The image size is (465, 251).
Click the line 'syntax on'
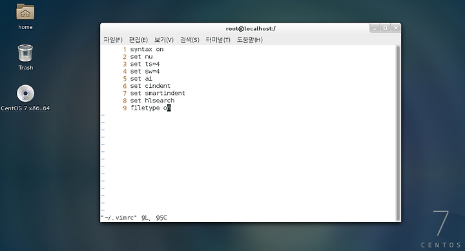(x=147, y=49)
